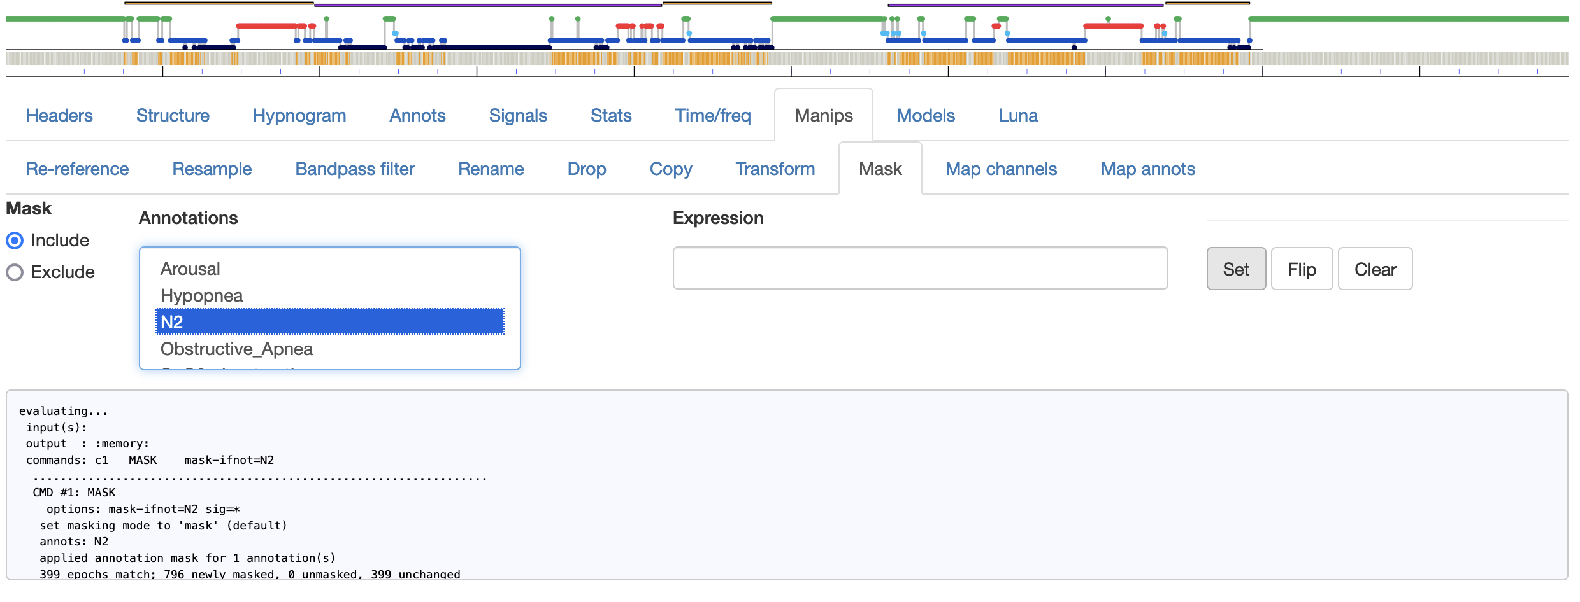Select the highlighted N2 annotation

pyautogui.click(x=329, y=322)
